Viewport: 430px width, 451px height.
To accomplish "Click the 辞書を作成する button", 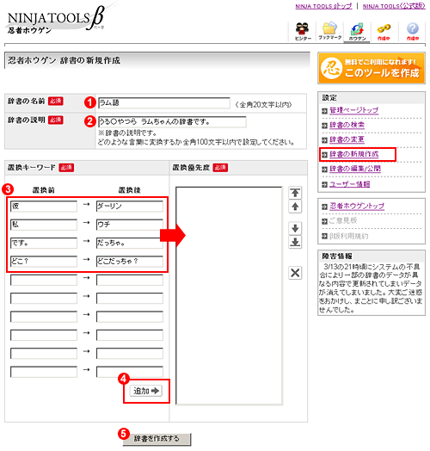I will [x=157, y=439].
